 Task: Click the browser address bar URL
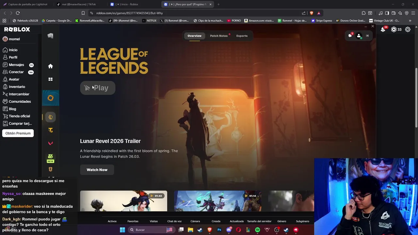pyautogui.click(x=129, y=13)
